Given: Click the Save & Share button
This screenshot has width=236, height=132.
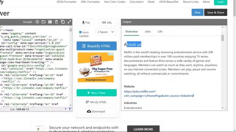Looking at the screenshot, I should tap(216, 12).
